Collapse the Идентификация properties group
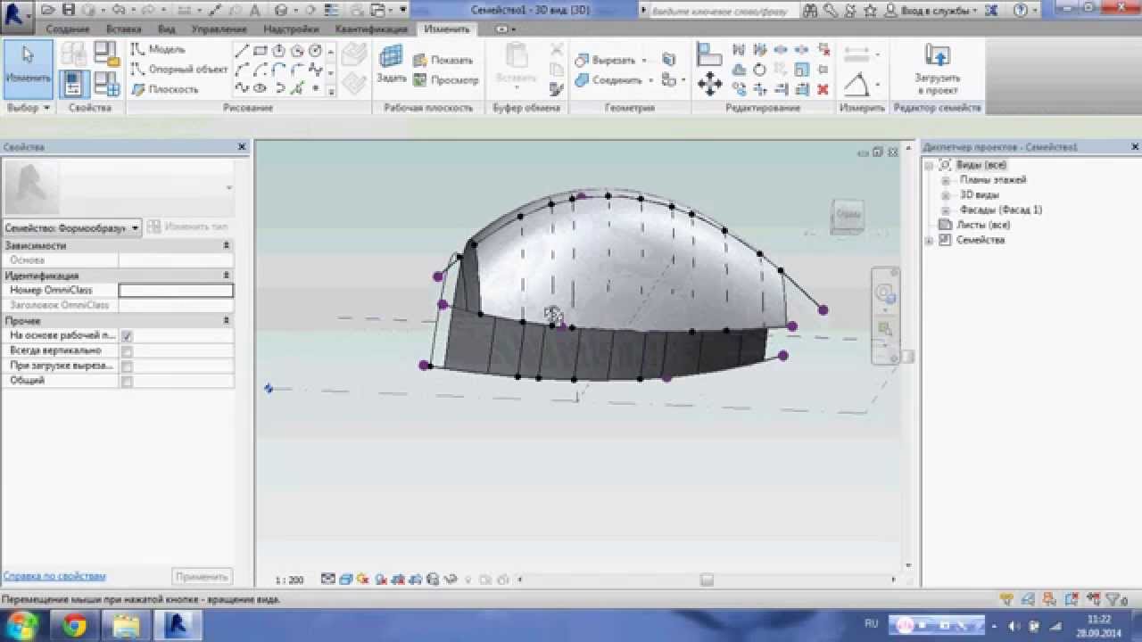 pyautogui.click(x=226, y=276)
